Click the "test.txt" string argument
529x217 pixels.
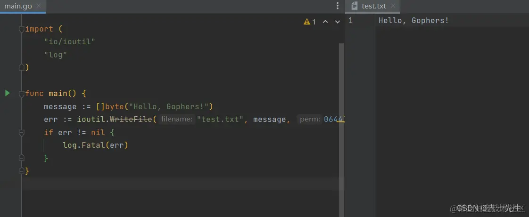click(x=220, y=119)
